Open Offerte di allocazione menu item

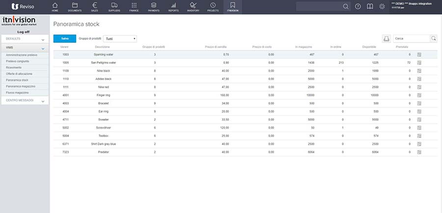point(19,73)
